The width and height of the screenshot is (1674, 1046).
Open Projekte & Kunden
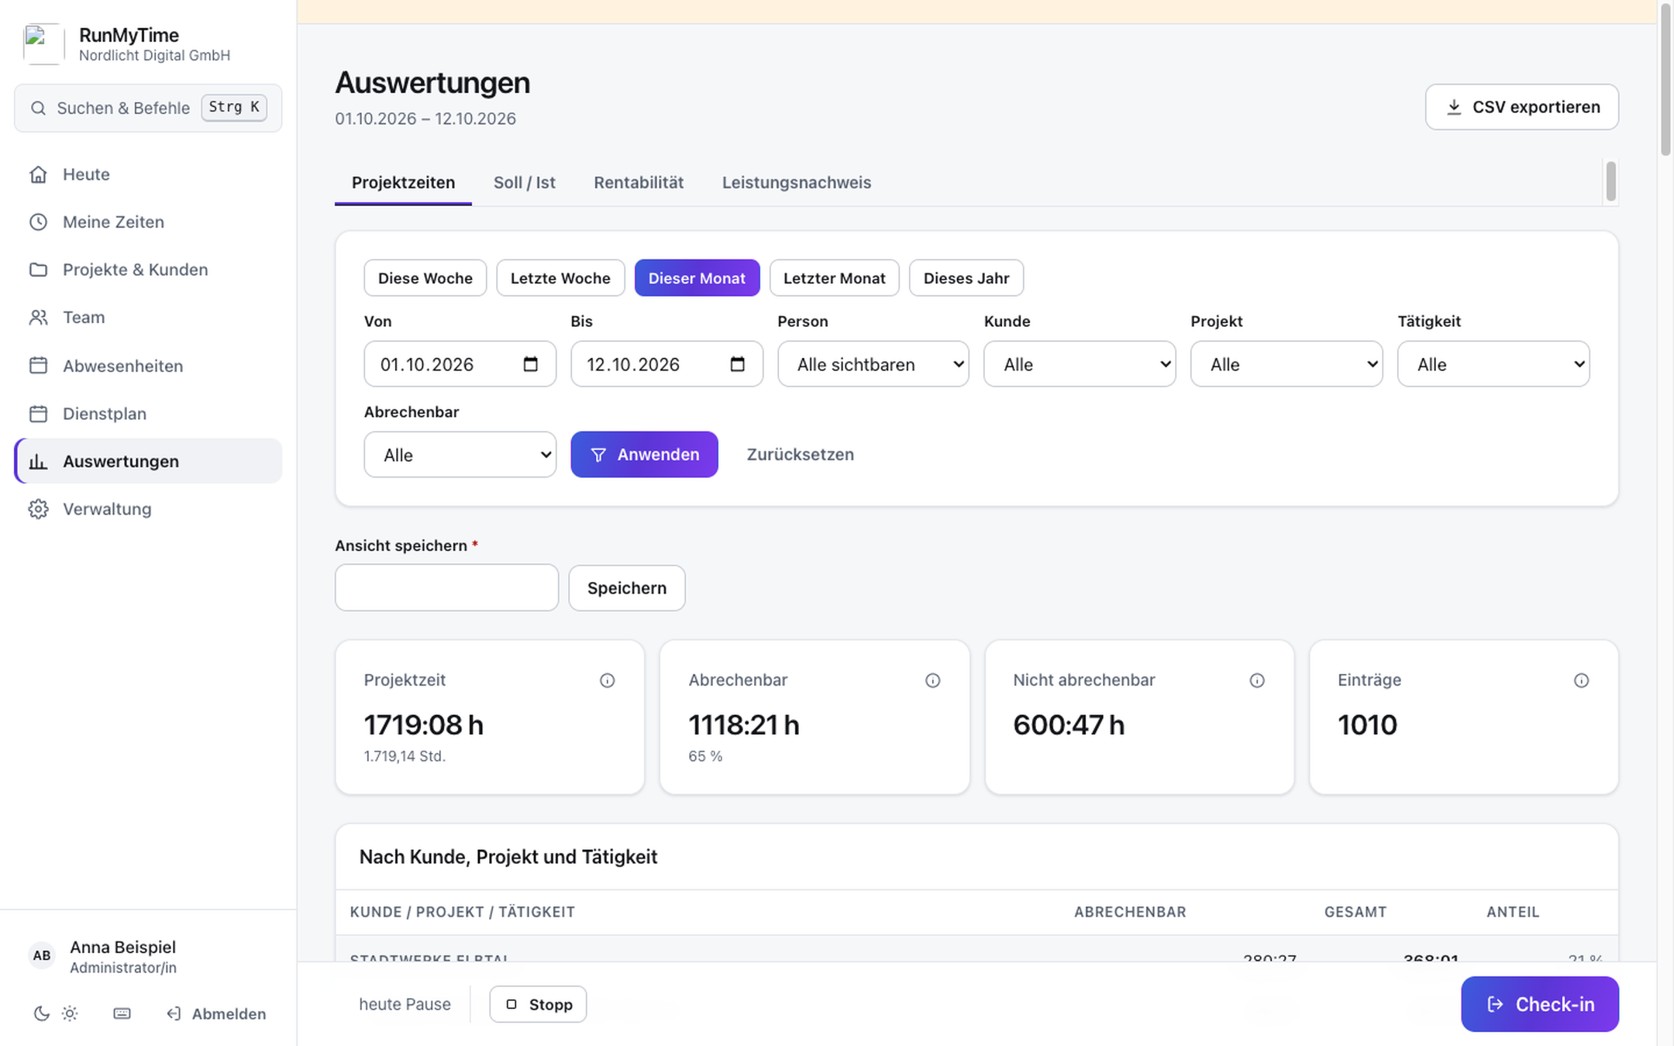click(148, 270)
